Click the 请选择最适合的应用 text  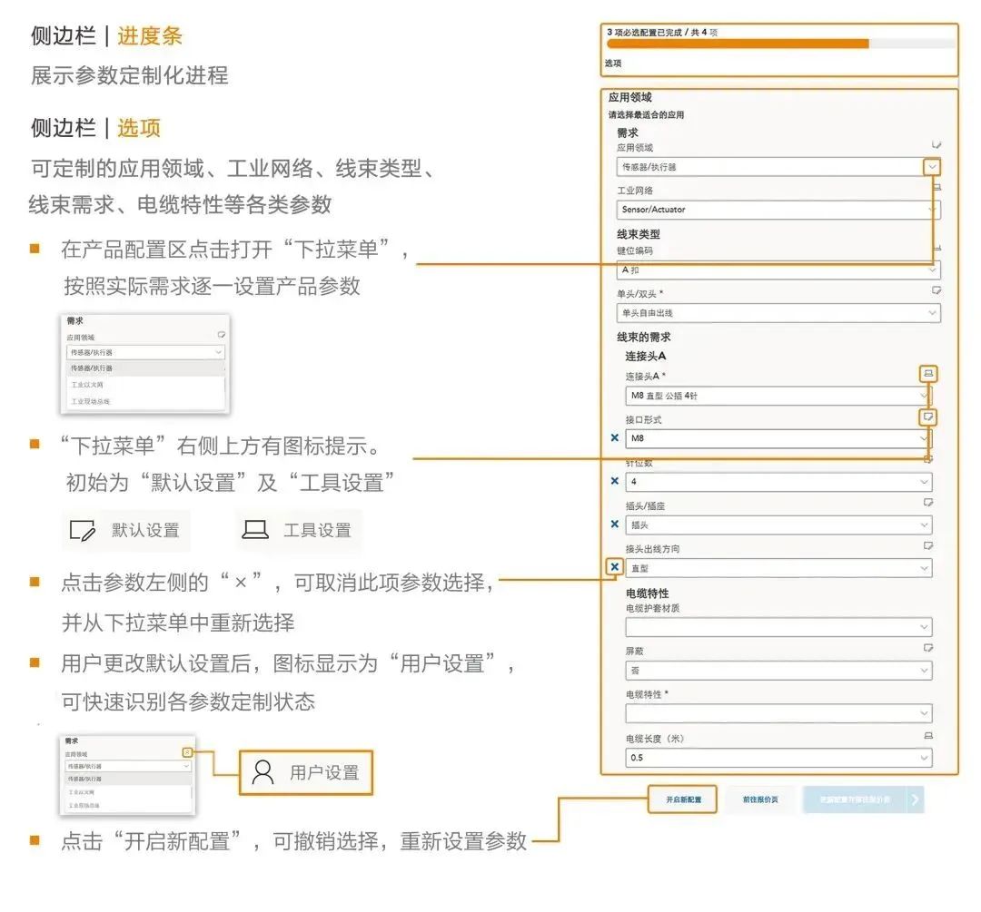pyautogui.click(x=647, y=115)
